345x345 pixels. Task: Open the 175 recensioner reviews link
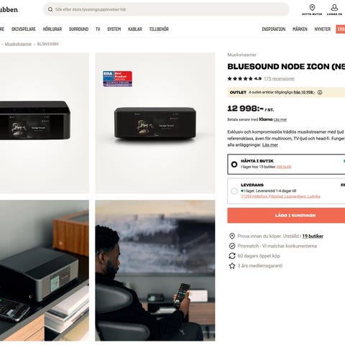(x=280, y=79)
